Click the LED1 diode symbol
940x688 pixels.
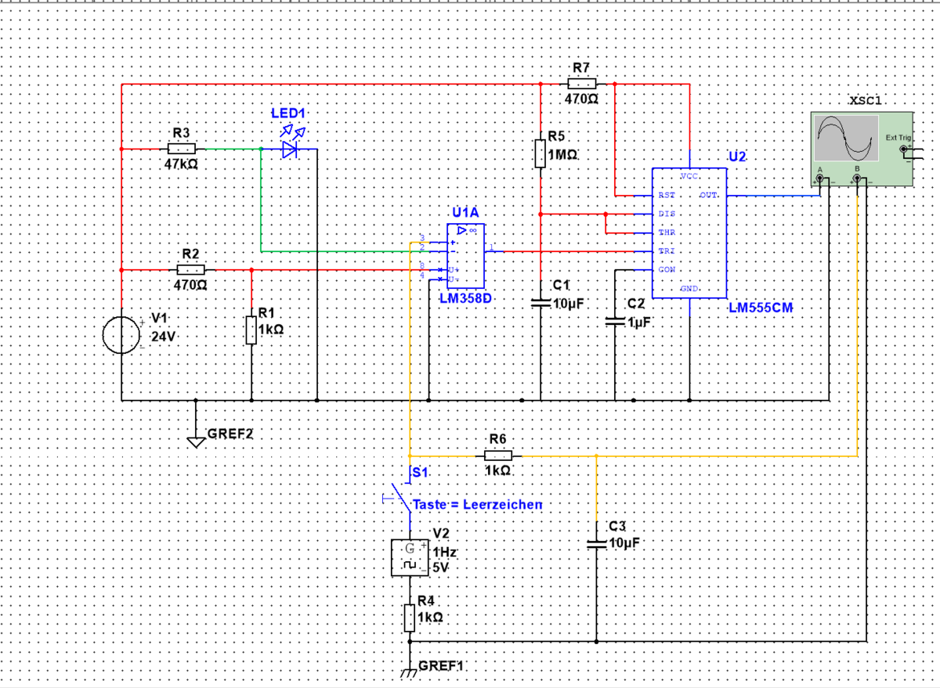[x=291, y=148]
